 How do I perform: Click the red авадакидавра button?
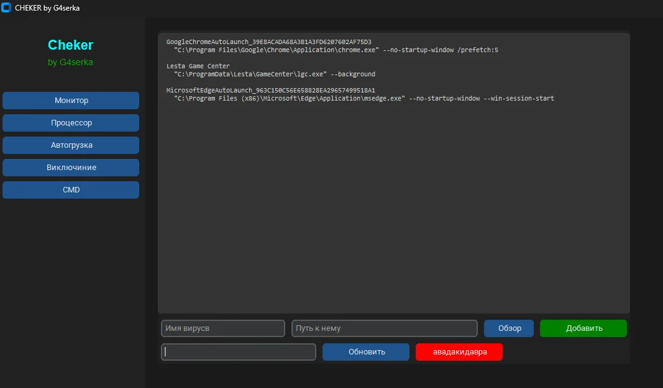pos(459,352)
